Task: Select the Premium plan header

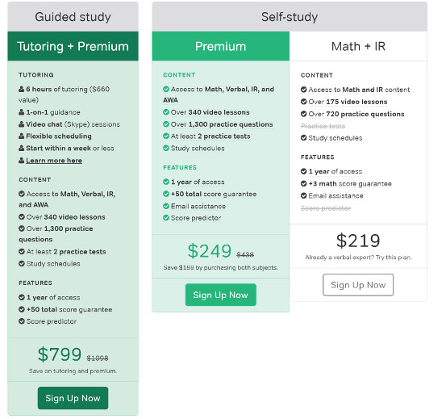Action: tap(221, 46)
